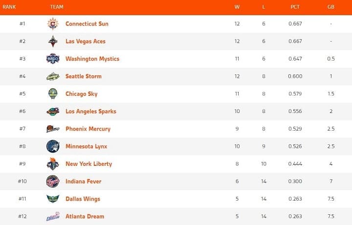Sort standings by PCT column header
The image size is (352, 225).
(x=295, y=7)
